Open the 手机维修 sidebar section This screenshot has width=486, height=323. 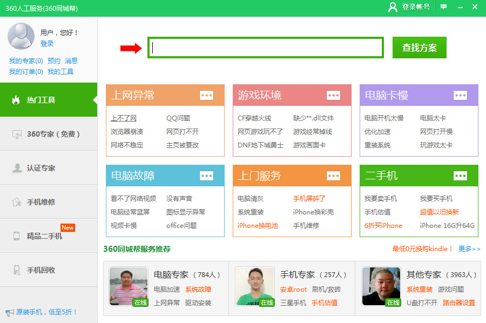pyautogui.click(x=49, y=202)
